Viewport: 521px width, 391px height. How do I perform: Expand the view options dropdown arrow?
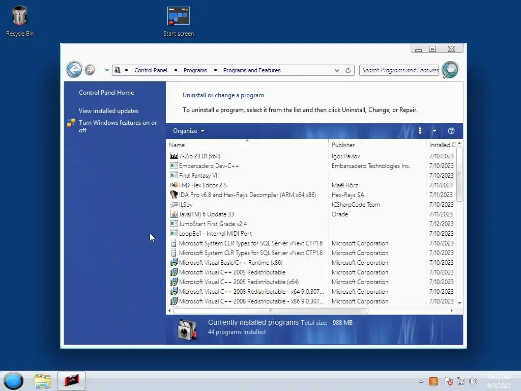point(435,131)
